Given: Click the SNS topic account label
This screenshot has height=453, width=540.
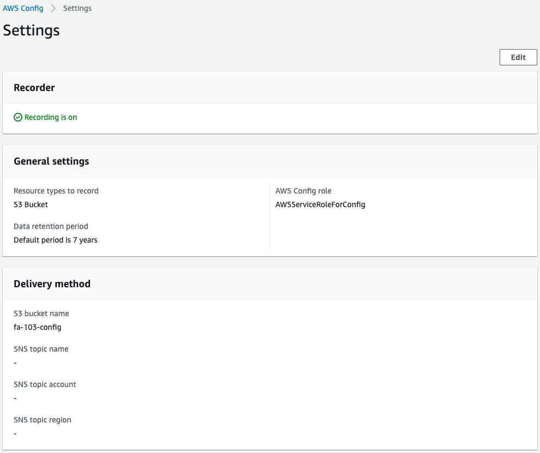Looking at the screenshot, I should pyautogui.click(x=45, y=384).
